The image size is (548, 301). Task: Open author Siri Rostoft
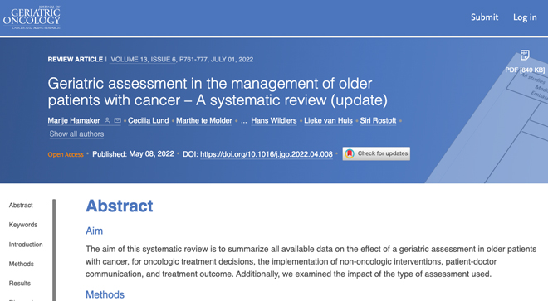pyautogui.click(x=378, y=120)
